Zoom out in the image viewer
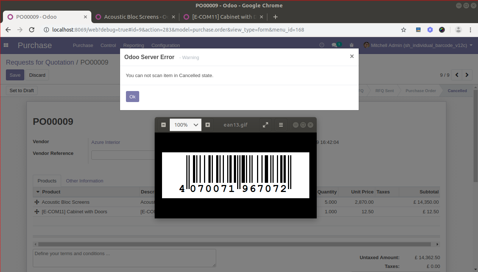This screenshot has width=478, height=272. (164, 125)
